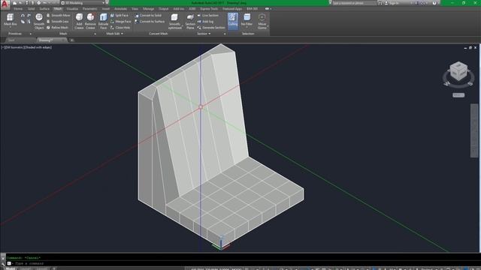Click the coordinates readout in status bar
The width and height of the screenshot is (481, 270).
pos(210,268)
